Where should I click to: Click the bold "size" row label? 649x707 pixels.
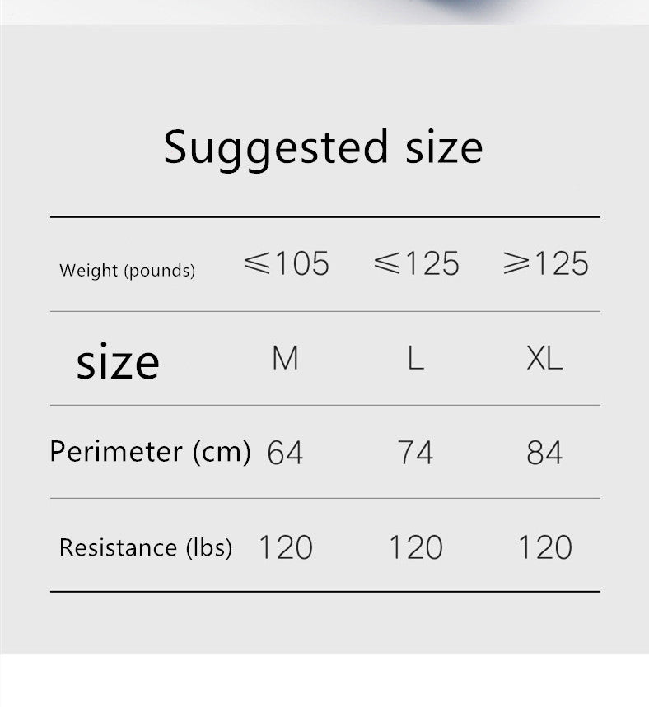pyautogui.click(x=118, y=361)
